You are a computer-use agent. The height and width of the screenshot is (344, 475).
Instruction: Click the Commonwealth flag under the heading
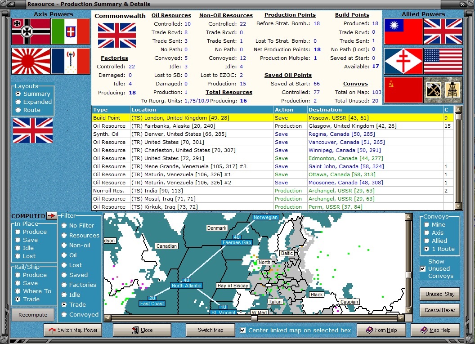coord(117,36)
